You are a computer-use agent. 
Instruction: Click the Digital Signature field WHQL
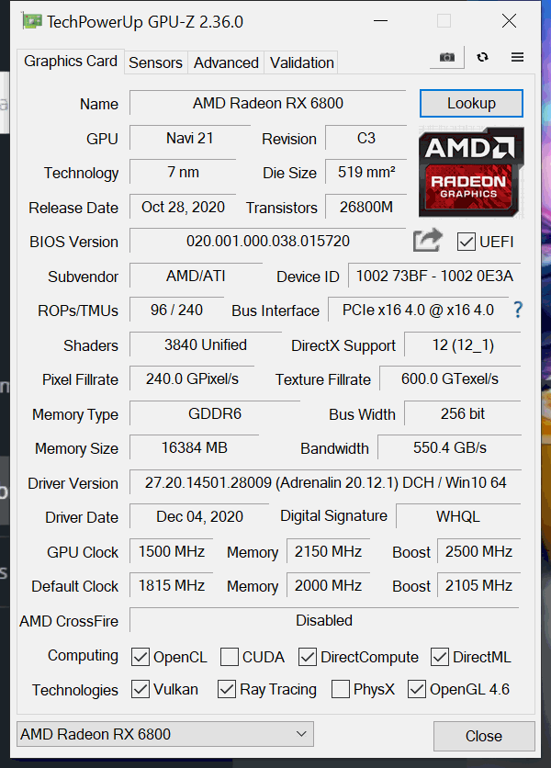458,516
